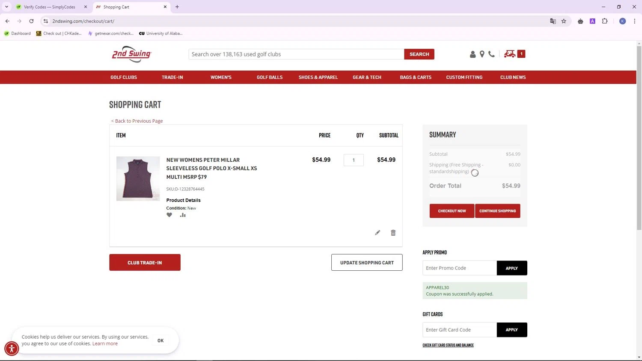Open the Peter Millar polo product title
The width and height of the screenshot is (642, 361).
click(211, 169)
